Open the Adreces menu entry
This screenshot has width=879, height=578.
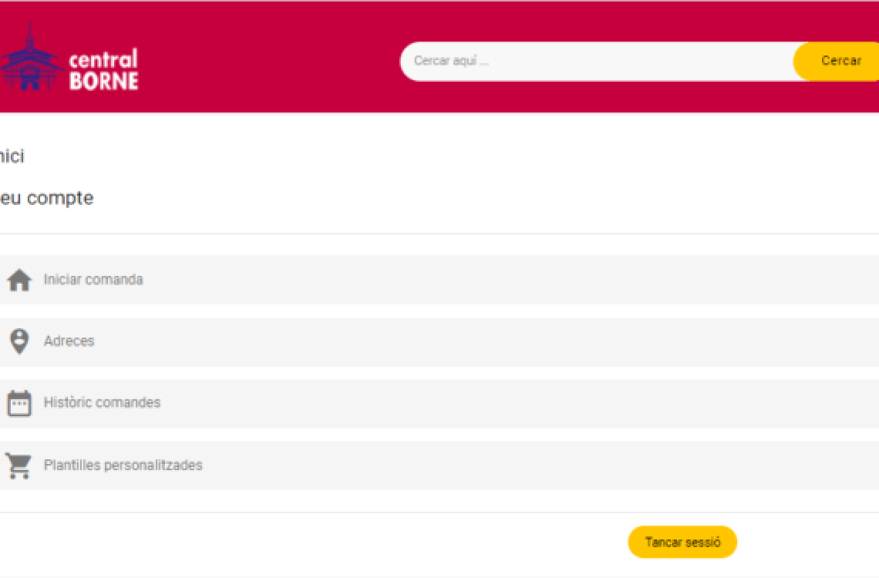tap(439, 341)
